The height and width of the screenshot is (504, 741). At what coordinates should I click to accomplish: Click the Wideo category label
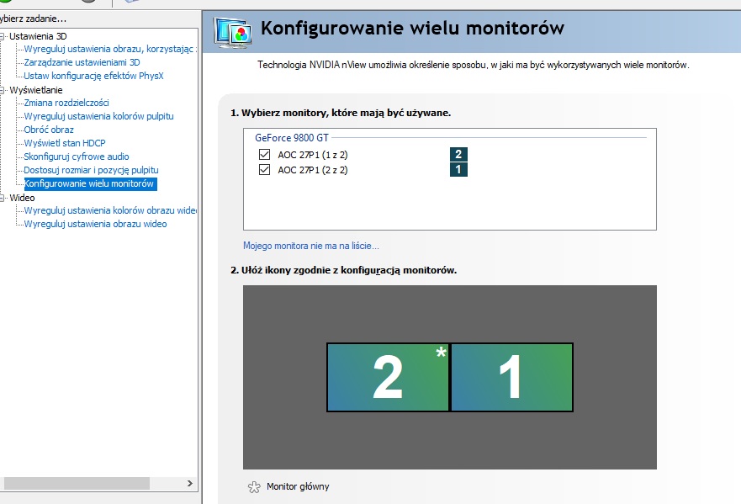click(x=22, y=198)
